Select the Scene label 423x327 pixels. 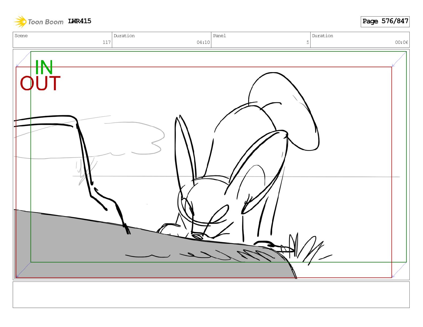[x=21, y=36]
